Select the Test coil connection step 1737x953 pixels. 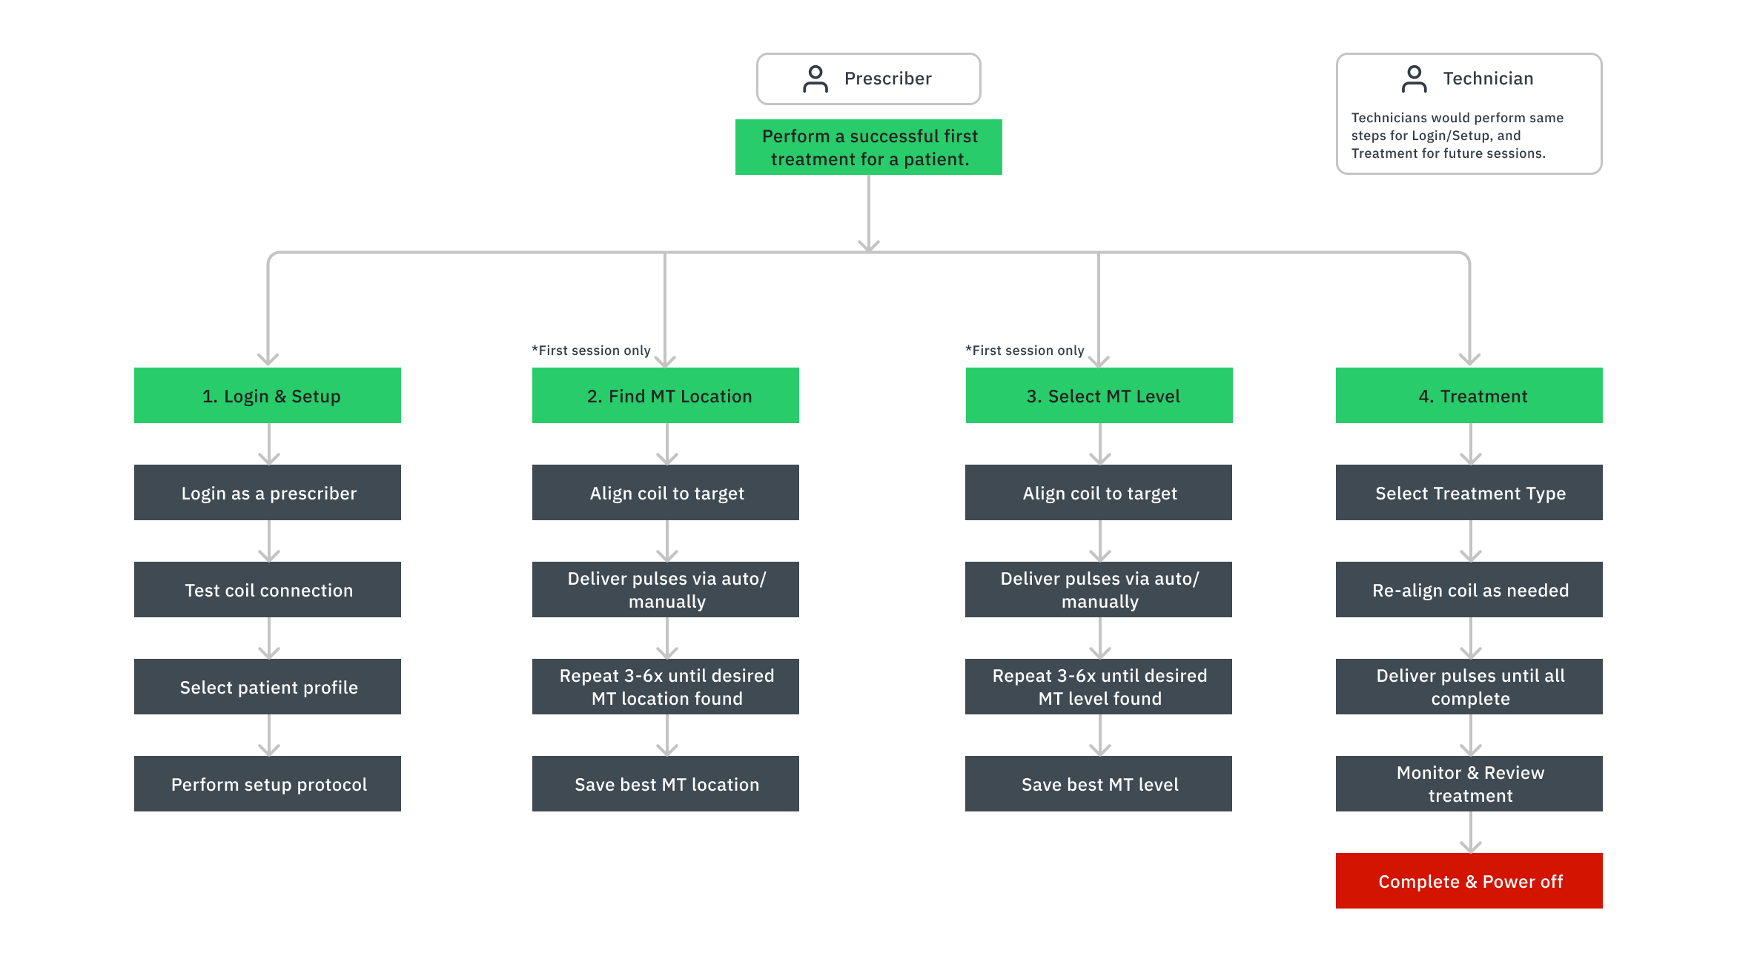point(268,590)
